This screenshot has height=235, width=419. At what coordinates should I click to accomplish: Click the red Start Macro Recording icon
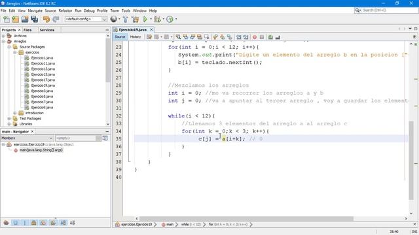(255, 37)
